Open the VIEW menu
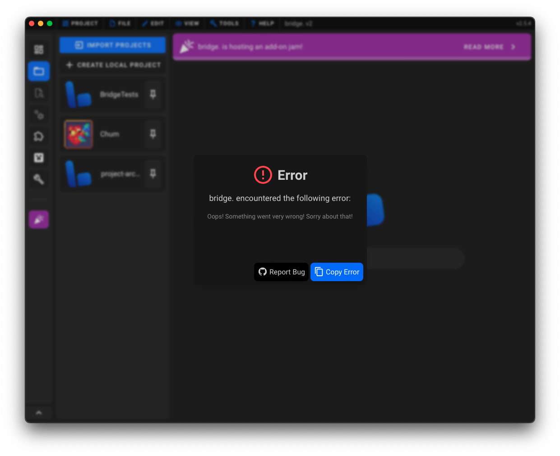Screen dimensions: 560x456 [187, 23]
